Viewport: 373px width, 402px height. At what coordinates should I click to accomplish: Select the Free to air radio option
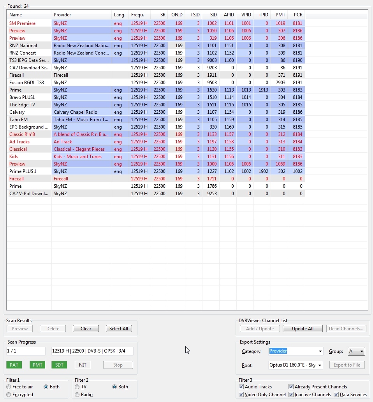point(9,387)
